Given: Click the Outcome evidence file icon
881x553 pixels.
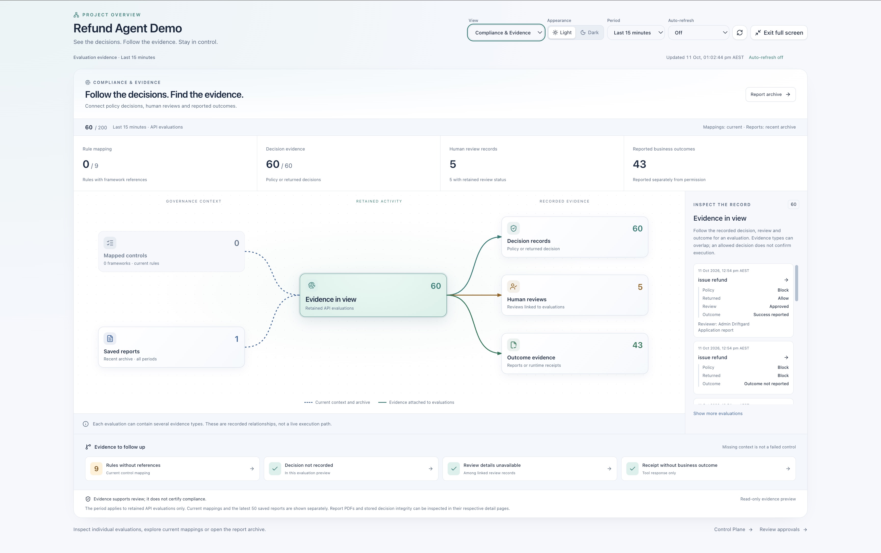Looking at the screenshot, I should 513,345.
